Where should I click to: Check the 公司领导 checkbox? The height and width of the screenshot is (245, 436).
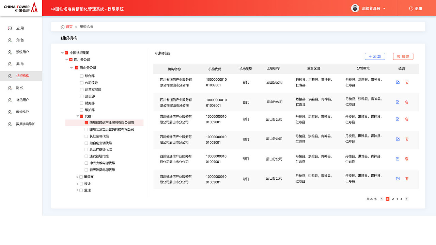pyautogui.click(x=82, y=83)
